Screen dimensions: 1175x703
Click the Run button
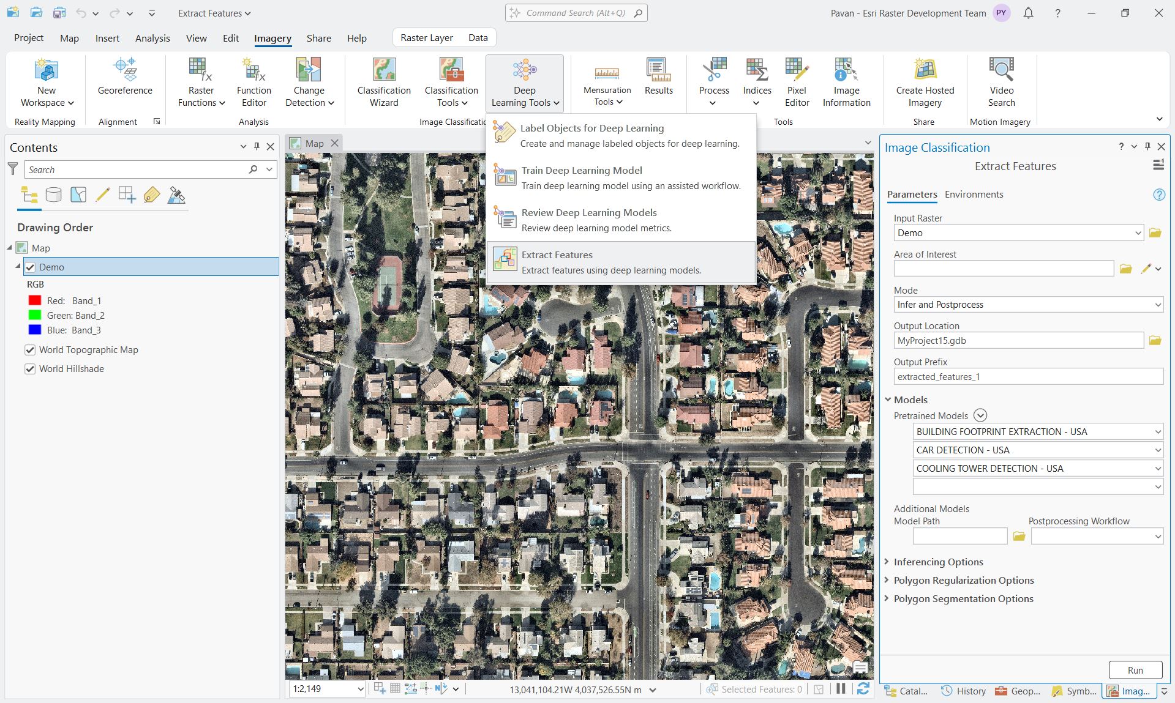(x=1135, y=670)
